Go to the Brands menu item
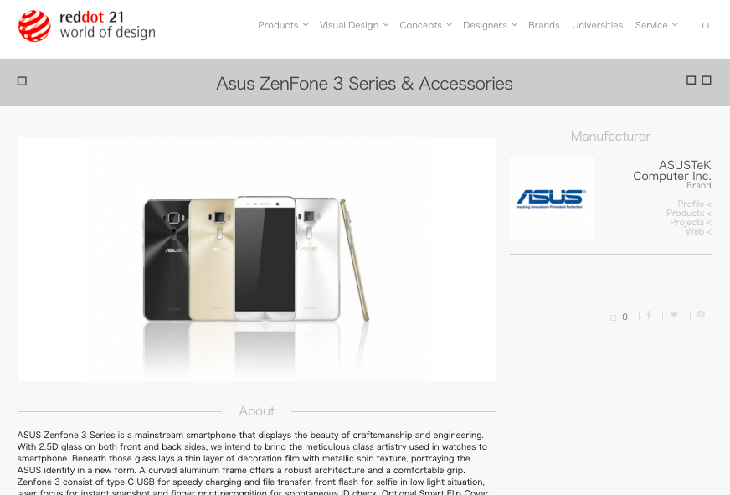This screenshot has width=730, height=495. point(544,25)
